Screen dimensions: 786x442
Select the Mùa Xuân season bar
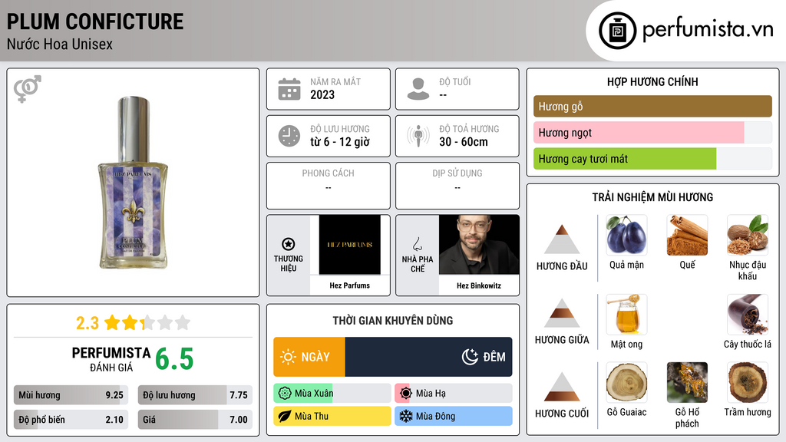(332, 394)
